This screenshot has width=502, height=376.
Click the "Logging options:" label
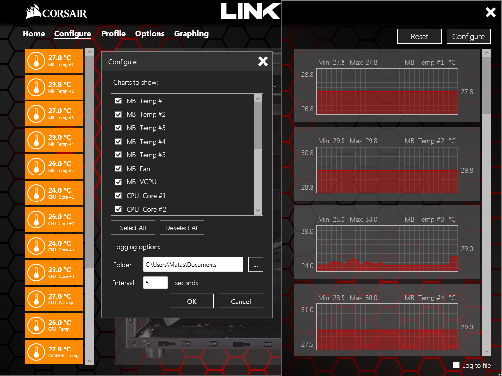pos(137,247)
